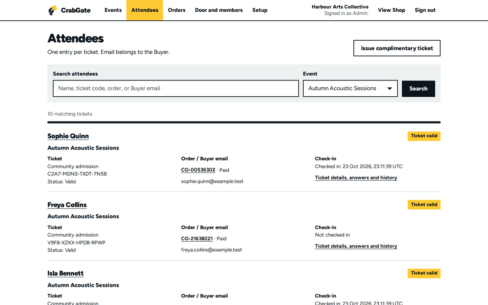Expand the Event dropdown arrow
The width and height of the screenshot is (488, 305).
[389, 89]
